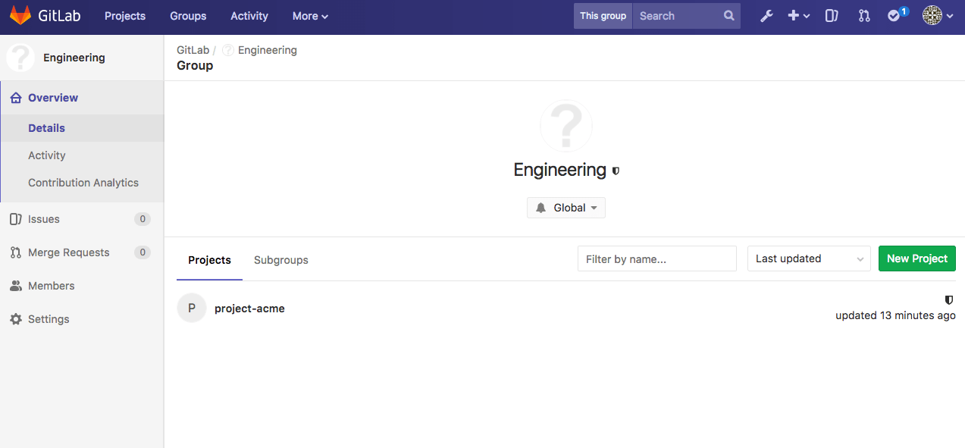This screenshot has height=448, width=965.
Task: Open the Global notification dropdown
Action: [x=566, y=207]
